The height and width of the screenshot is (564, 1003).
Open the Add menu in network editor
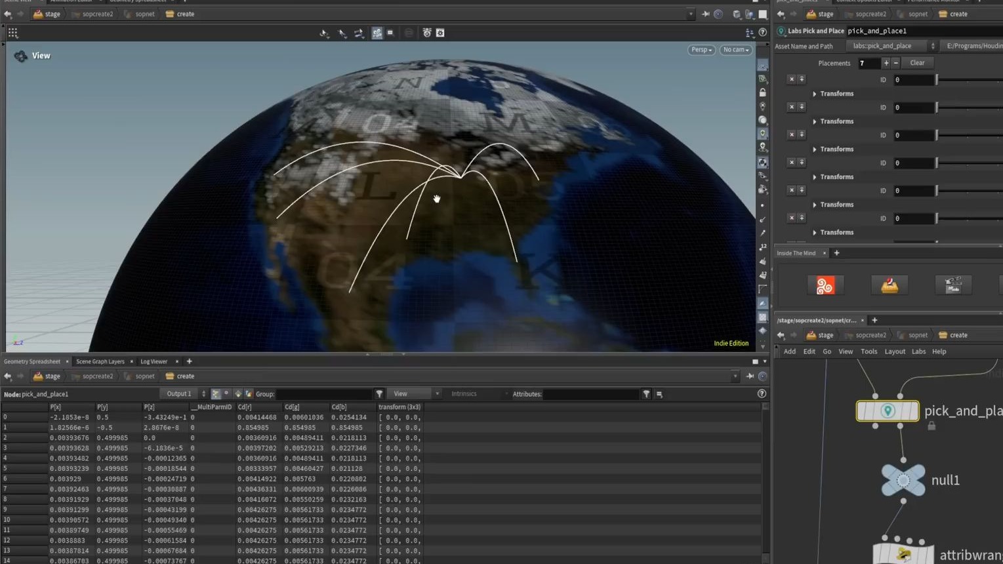[x=790, y=352]
